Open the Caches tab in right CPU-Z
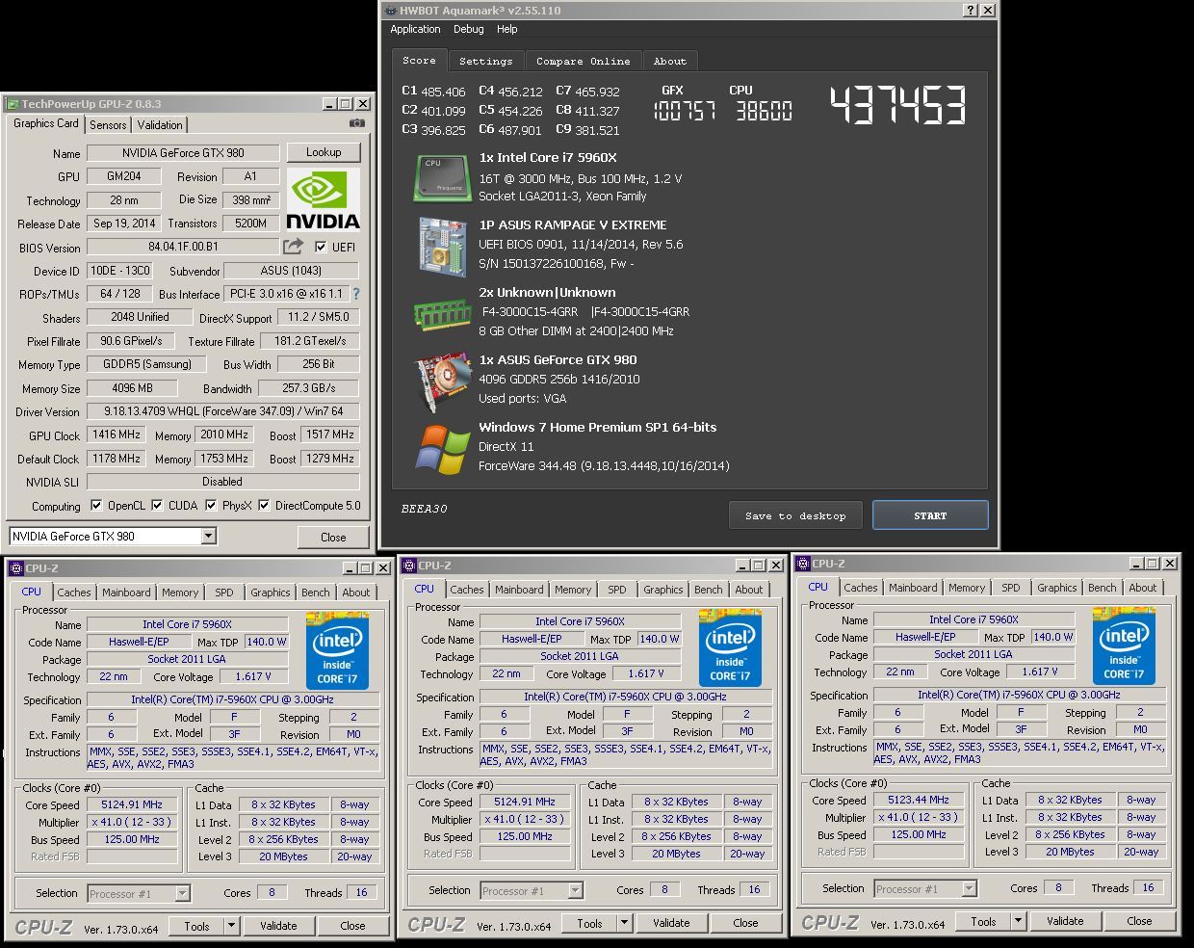Viewport: 1194px width, 948px height. pyautogui.click(x=860, y=588)
